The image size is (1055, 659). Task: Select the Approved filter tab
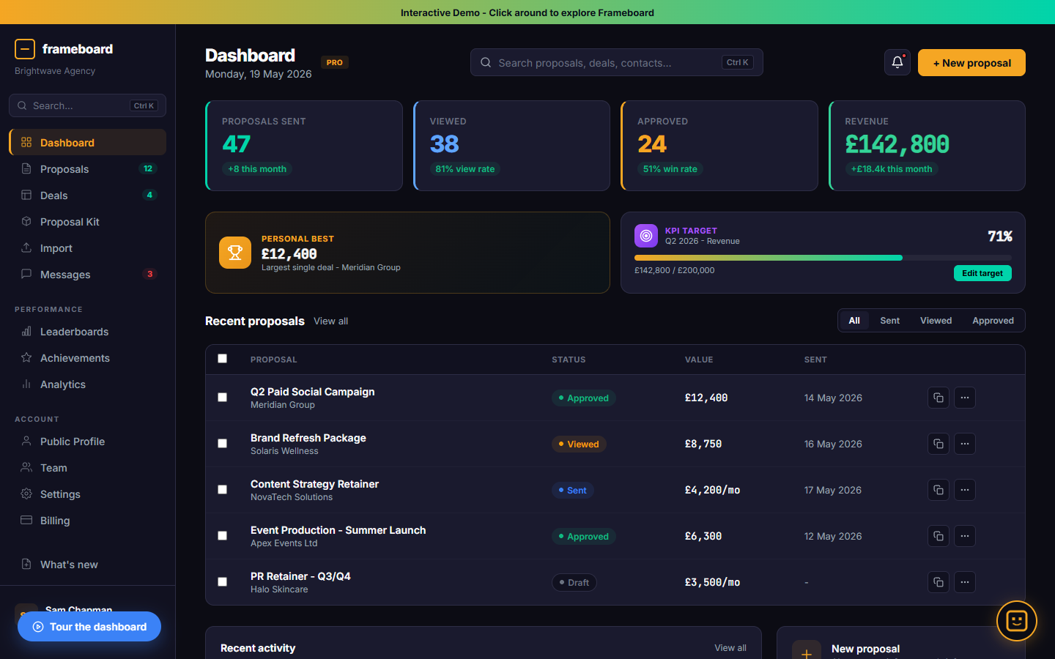(x=993, y=321)
